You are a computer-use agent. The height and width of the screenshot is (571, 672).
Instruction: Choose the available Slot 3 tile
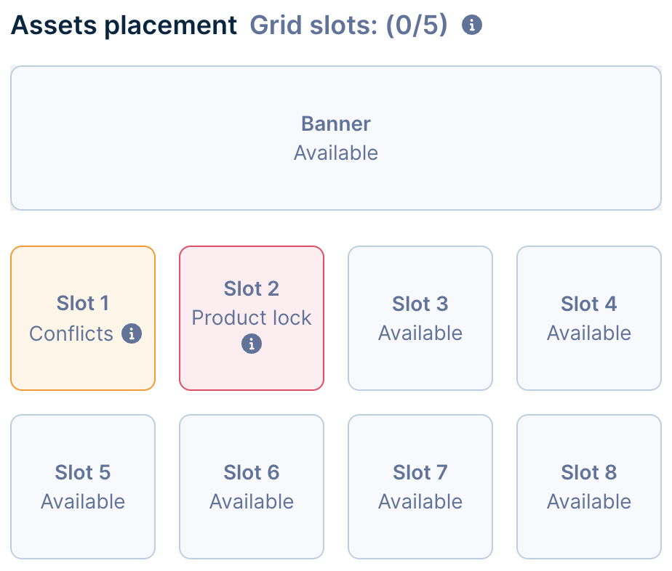(x=420, y=318)
